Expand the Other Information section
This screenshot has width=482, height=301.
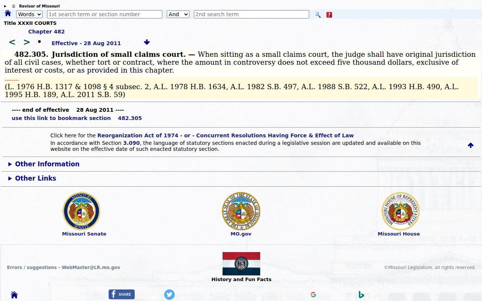click(x=44, y=164)
